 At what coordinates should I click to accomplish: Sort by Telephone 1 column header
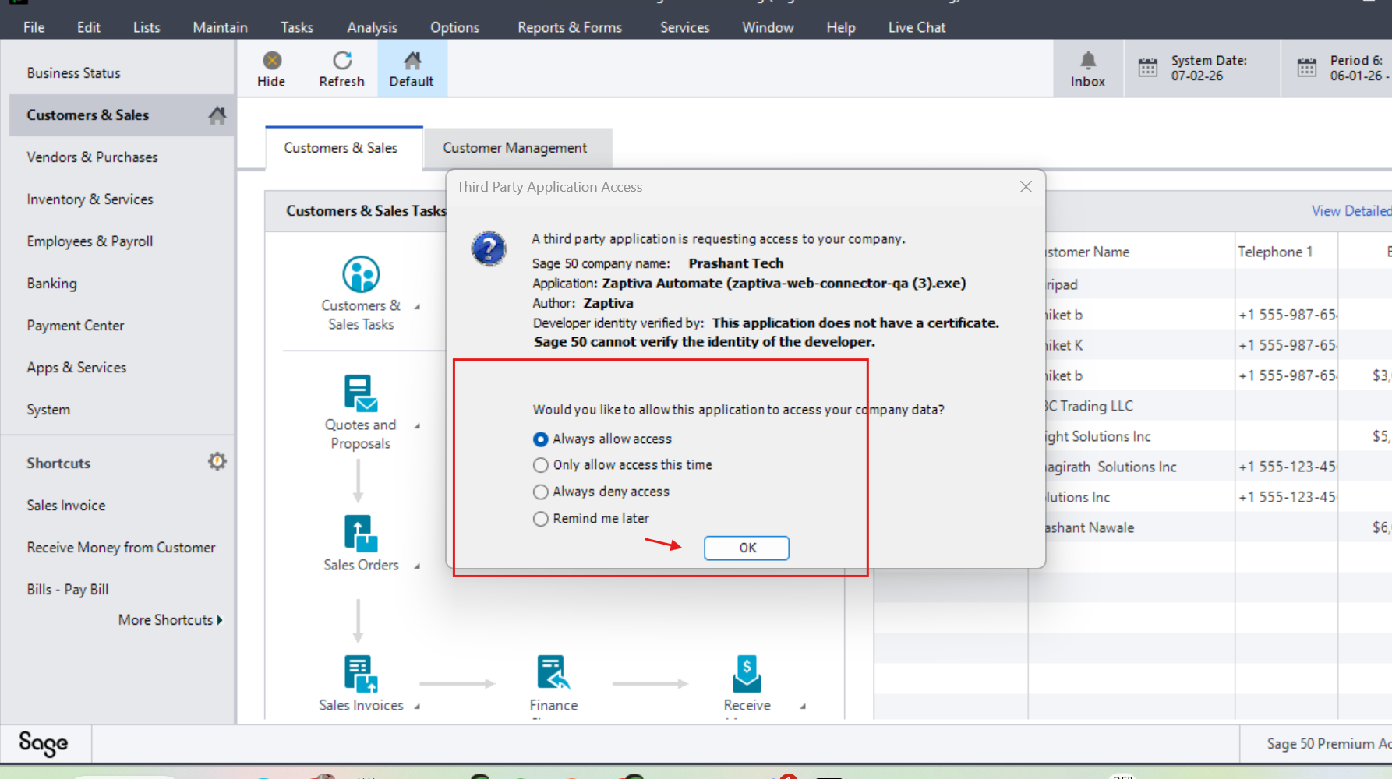pyautogui.click(x=1286, y=252)
